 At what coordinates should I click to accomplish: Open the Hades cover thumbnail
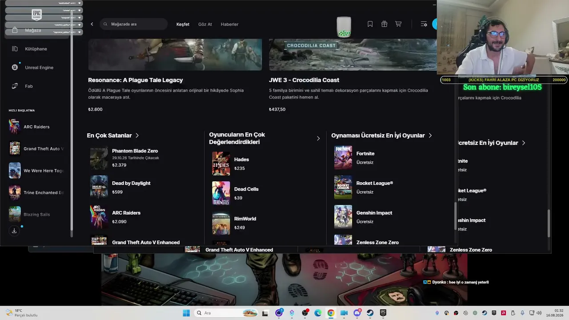221,164
